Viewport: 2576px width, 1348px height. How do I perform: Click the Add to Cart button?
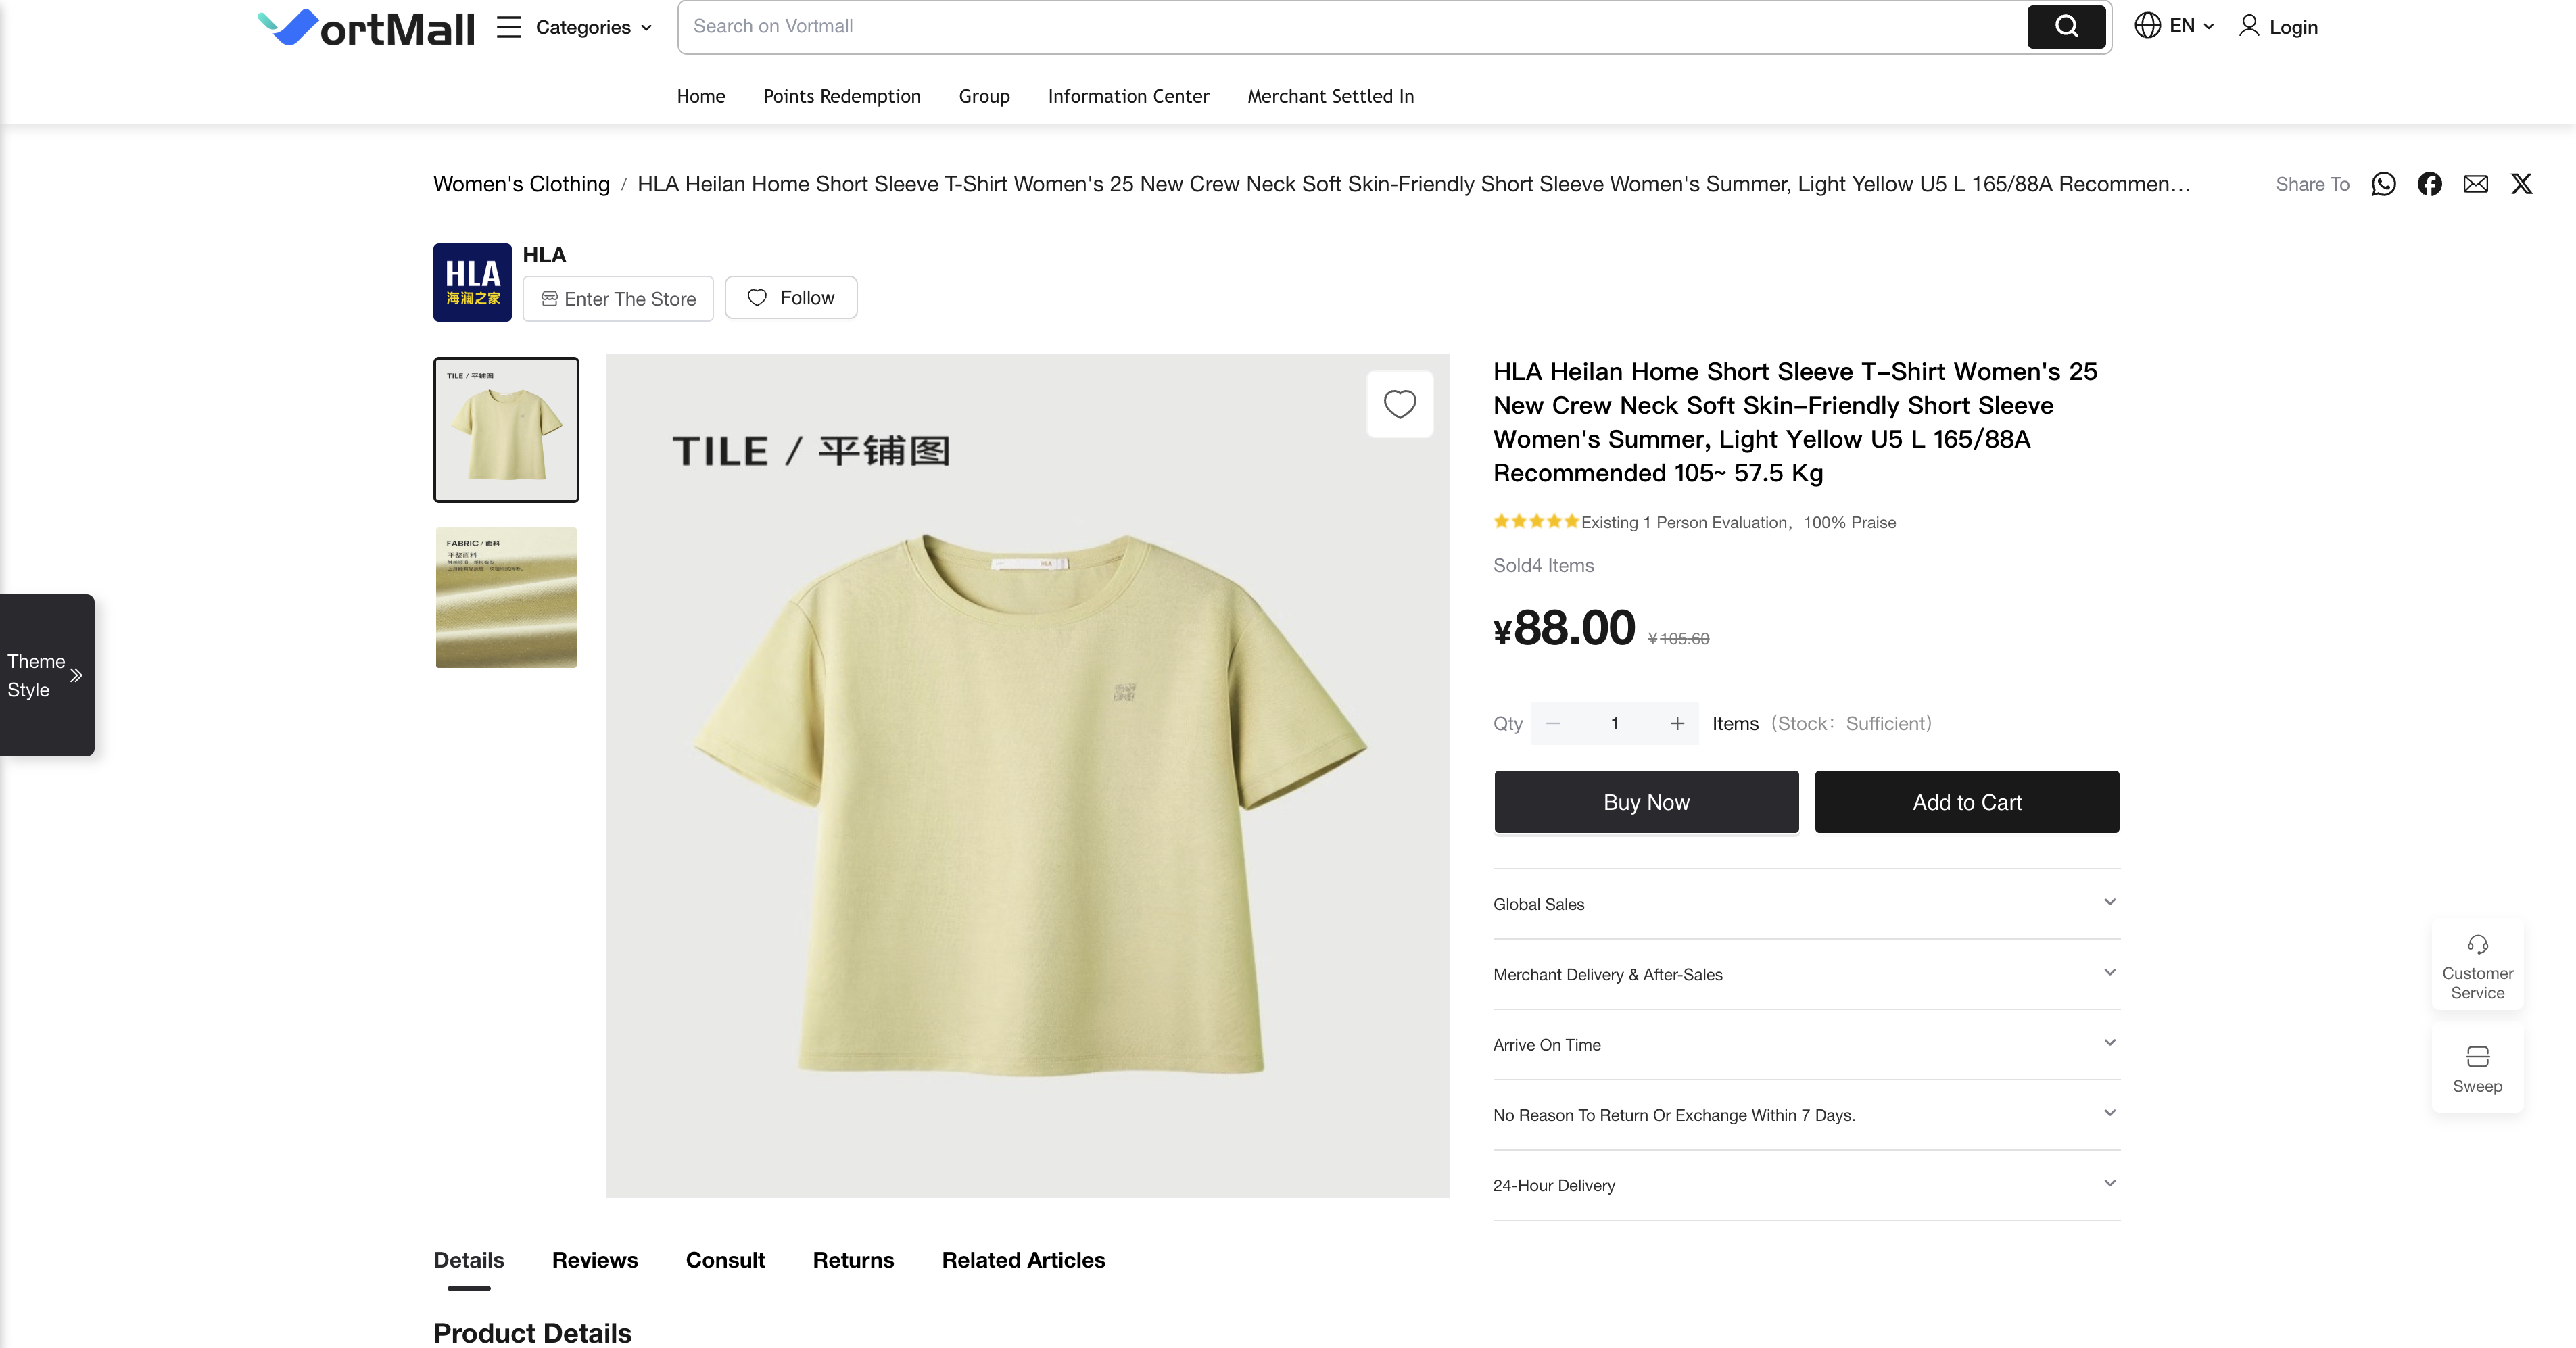click(x=1966, y=802)
